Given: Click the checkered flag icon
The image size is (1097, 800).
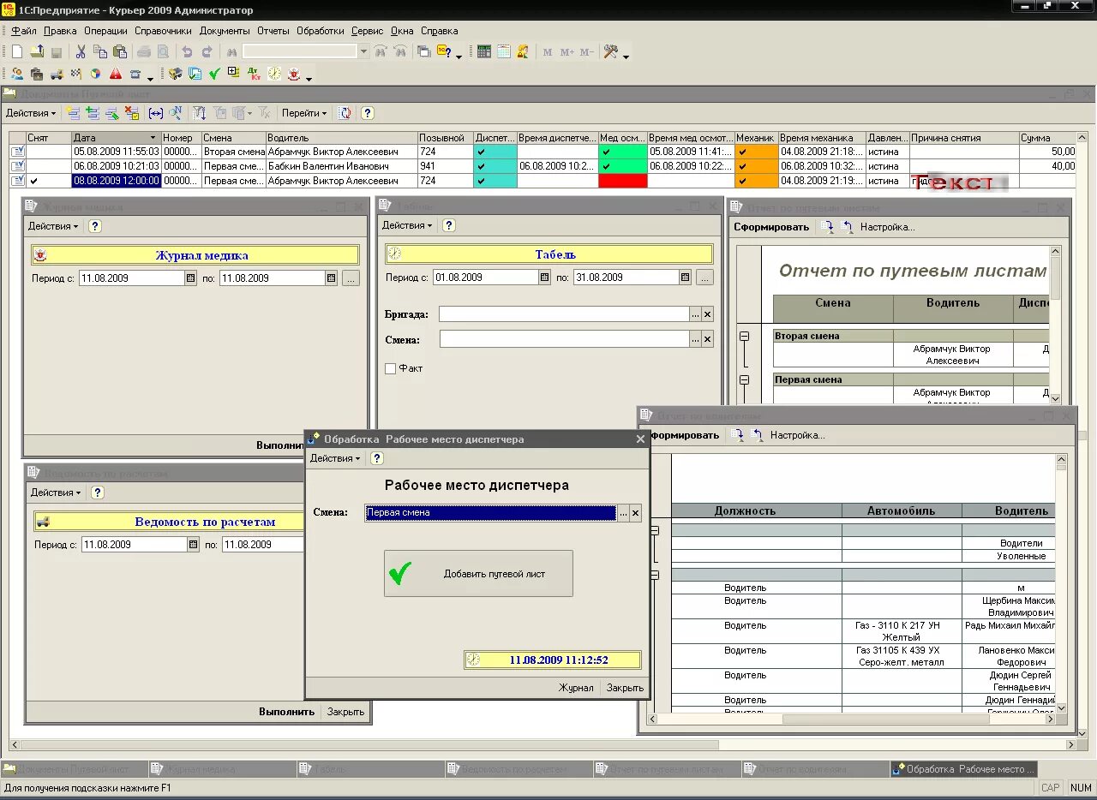Looking at the screenshot, I should (x=76, y=75).
